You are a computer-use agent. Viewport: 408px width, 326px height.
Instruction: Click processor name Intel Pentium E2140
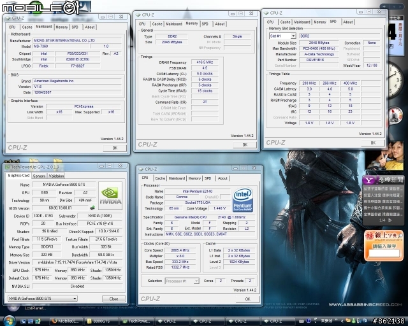coord(198,191)
